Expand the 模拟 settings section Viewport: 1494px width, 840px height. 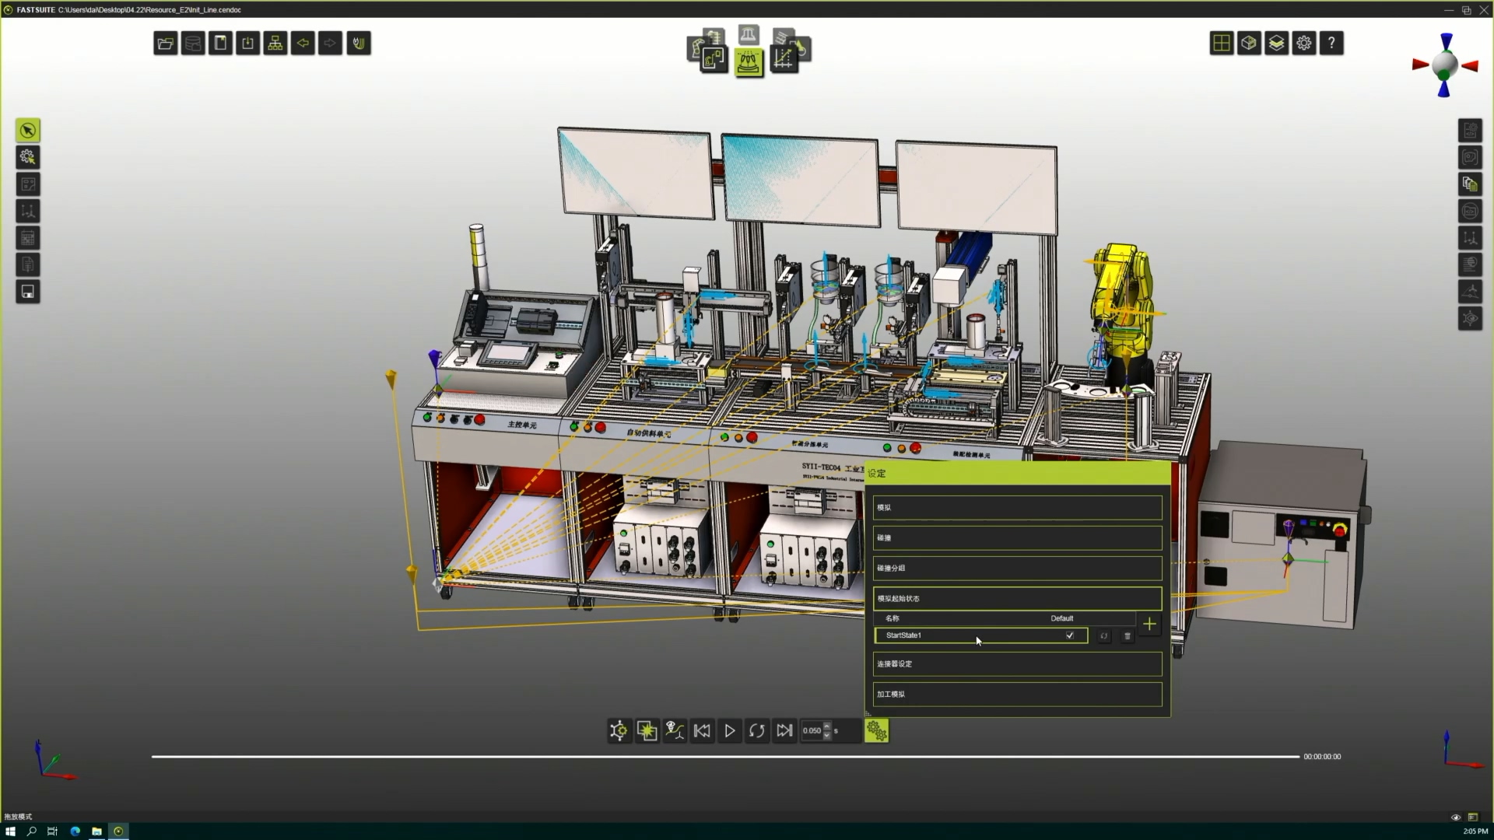[x=1017, y=507]
